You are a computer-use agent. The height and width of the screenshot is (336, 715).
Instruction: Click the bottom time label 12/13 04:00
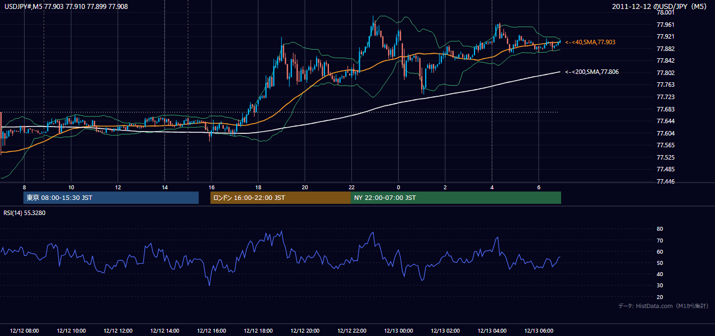[492, 331]
